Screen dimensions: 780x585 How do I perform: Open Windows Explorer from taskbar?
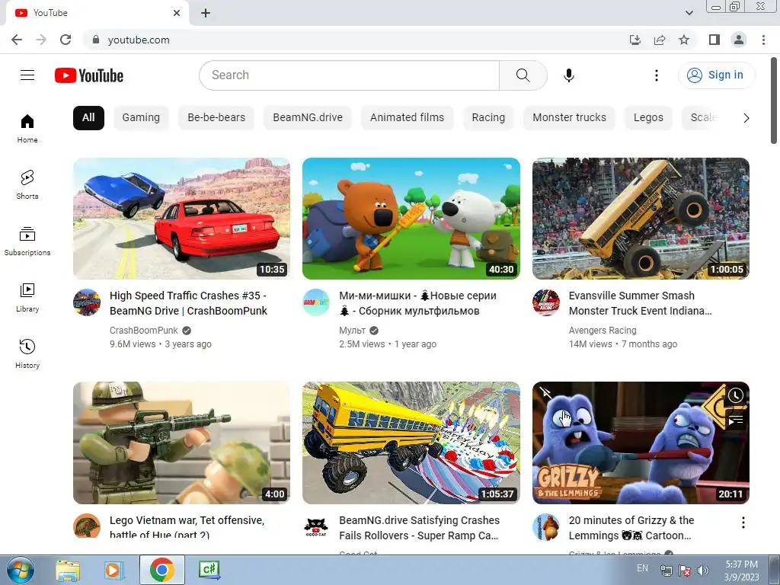tap(68, 570)
